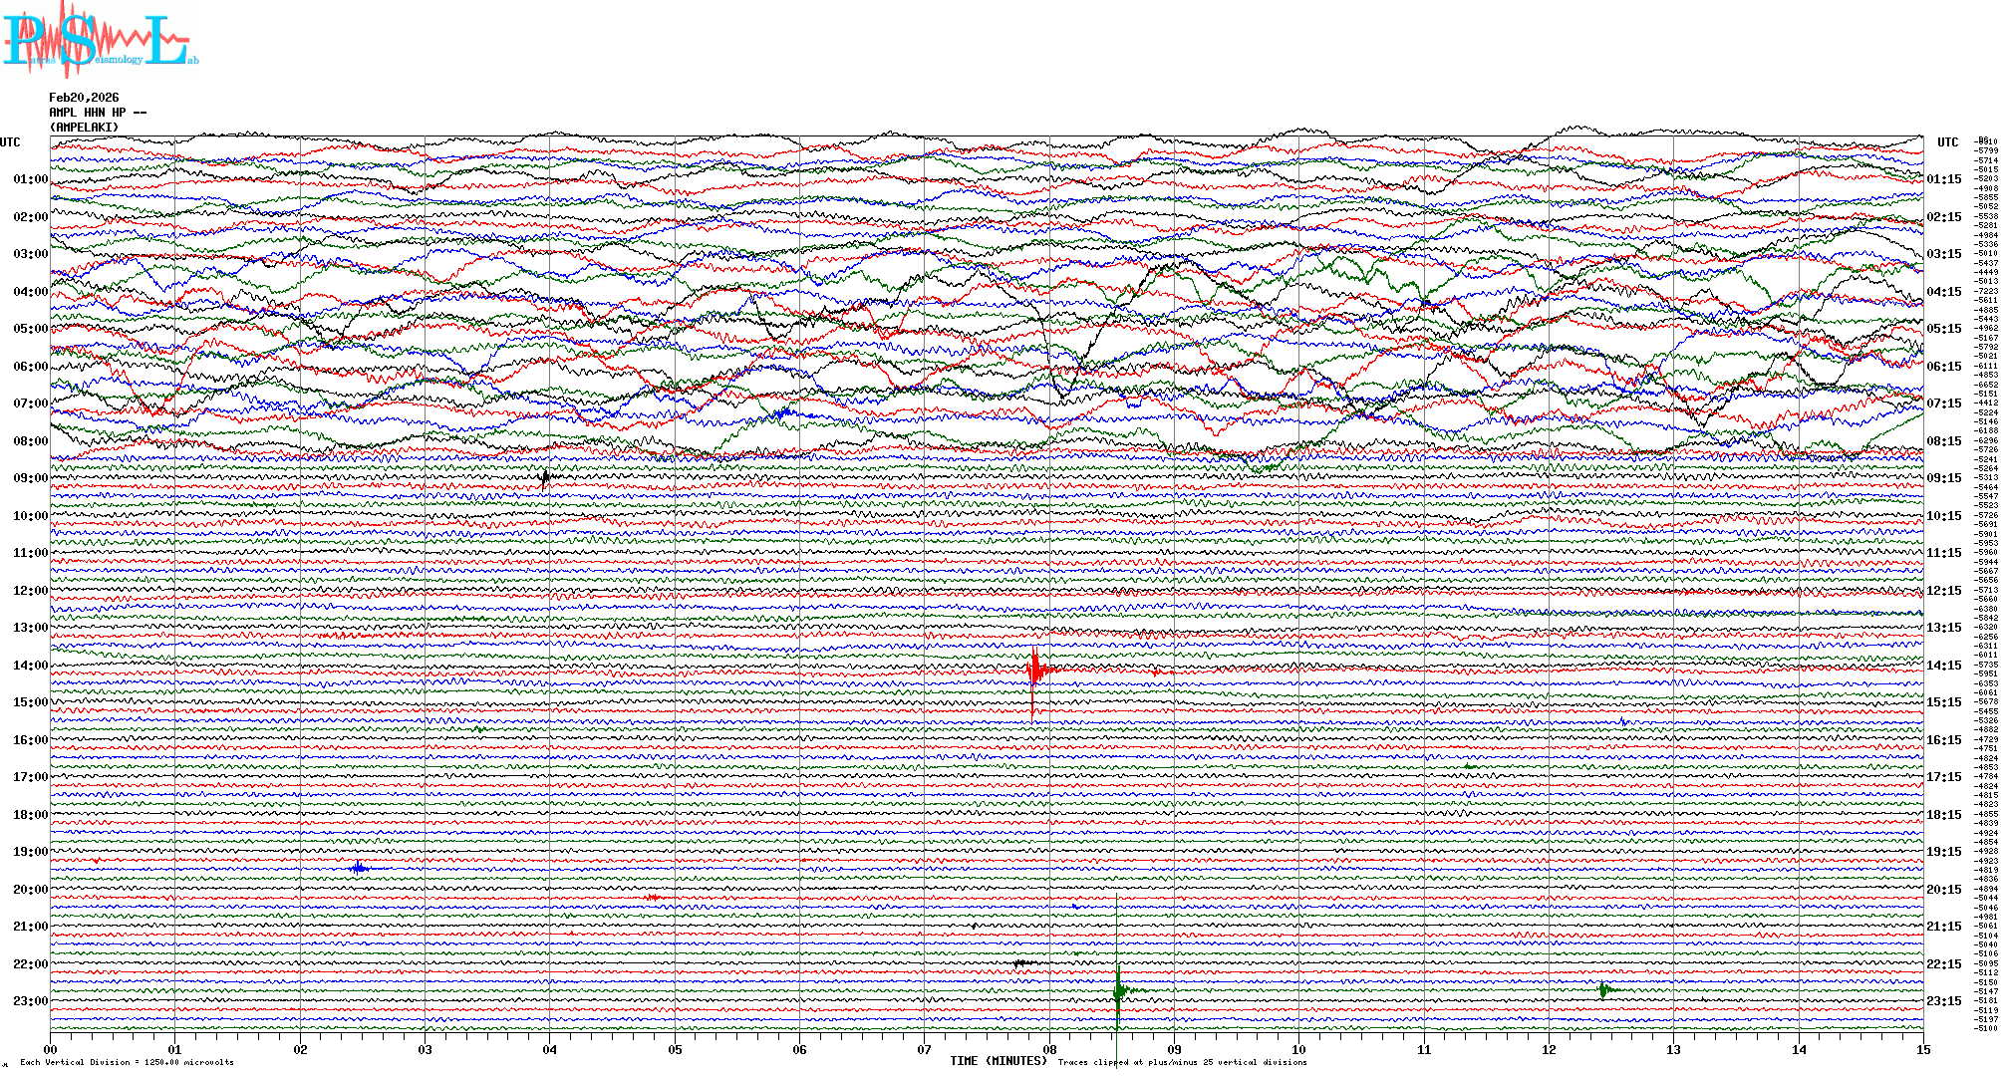Click the big green event near minute 08
This screenshot has width=2003, height=1076.
click(x=1119, y=990)
